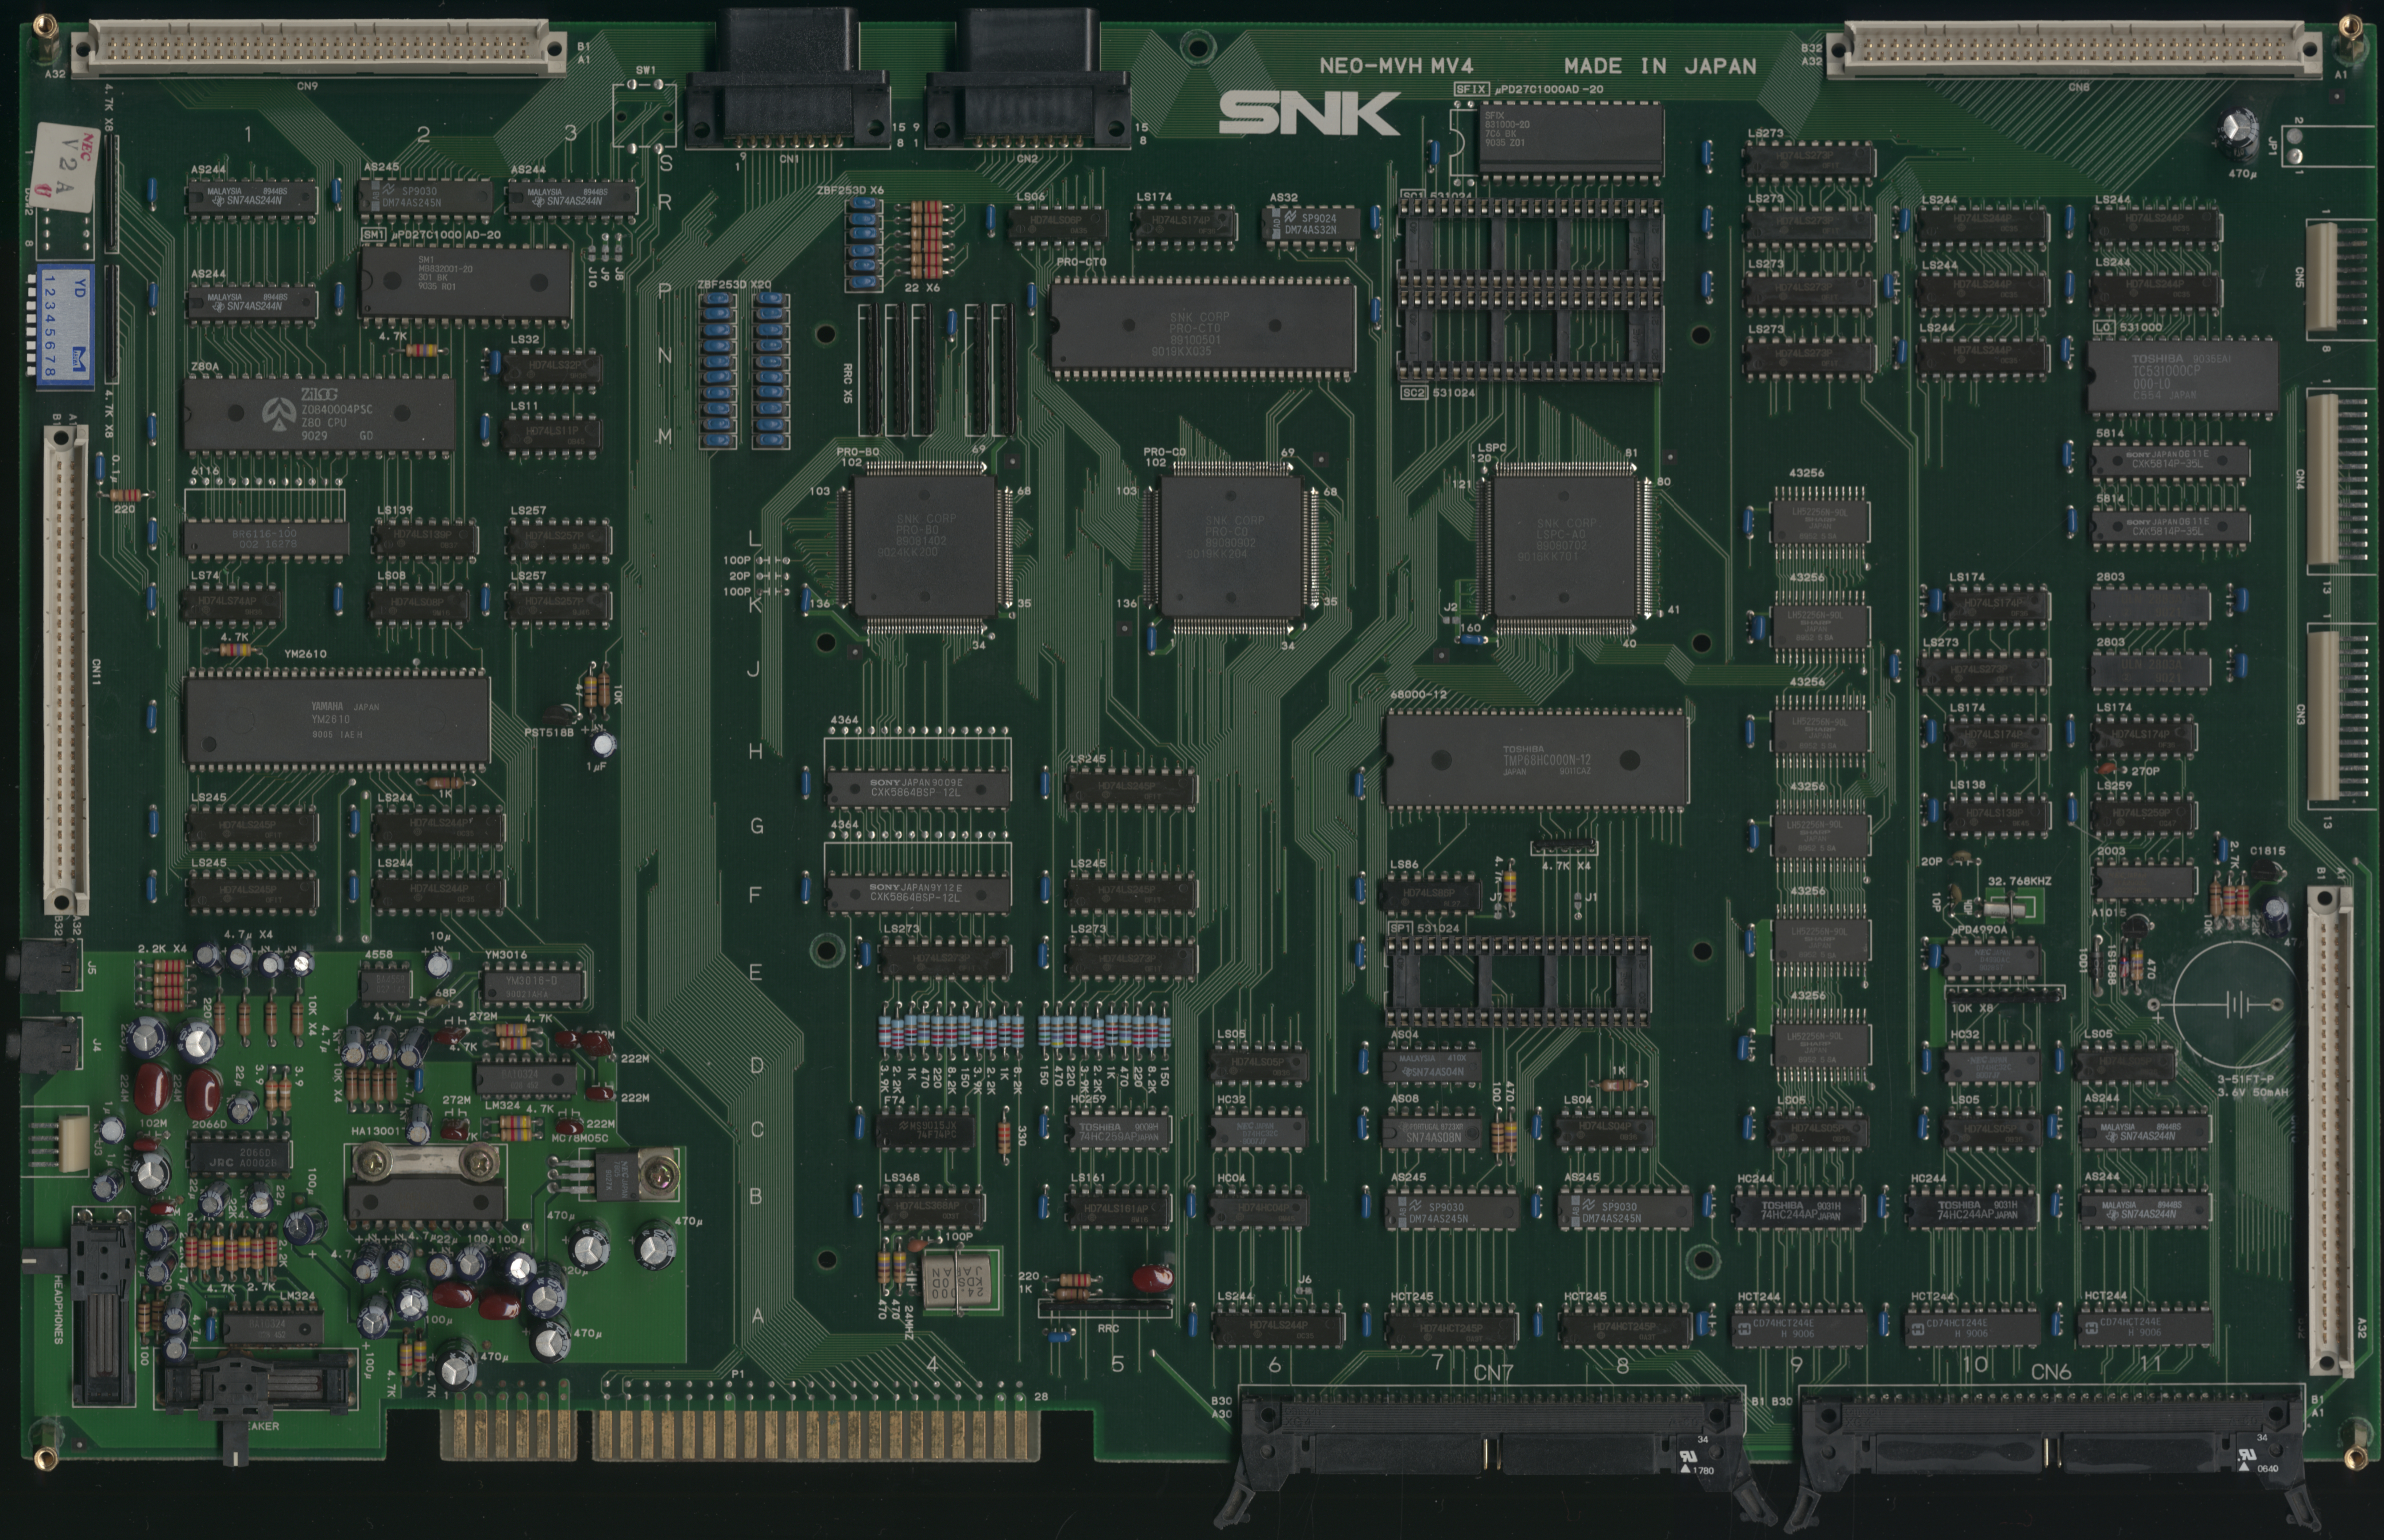Click the SNK PRO-CT0 long chip

[x=1203, y=328]
